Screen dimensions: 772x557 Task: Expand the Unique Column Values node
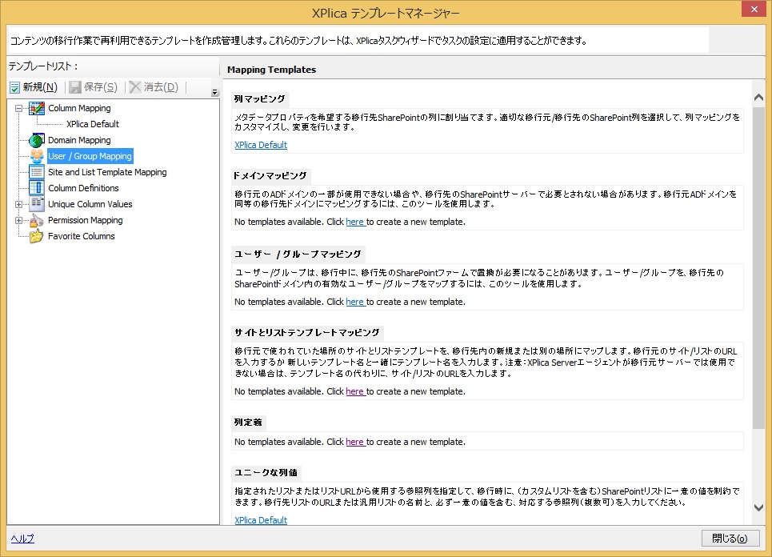[18, 204]
